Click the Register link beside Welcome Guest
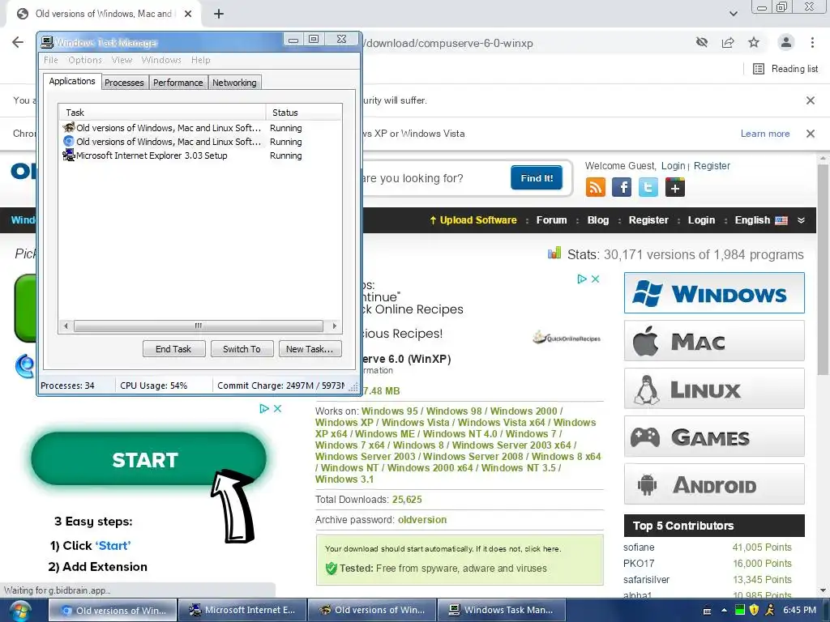This screenshot has width=830, height=622. coord(712,166)
